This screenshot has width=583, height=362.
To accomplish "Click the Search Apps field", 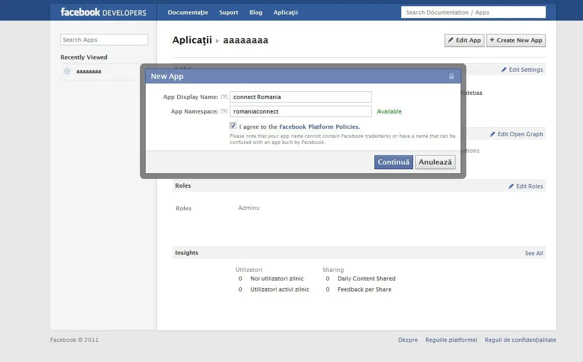I will (x=104, y=40).
